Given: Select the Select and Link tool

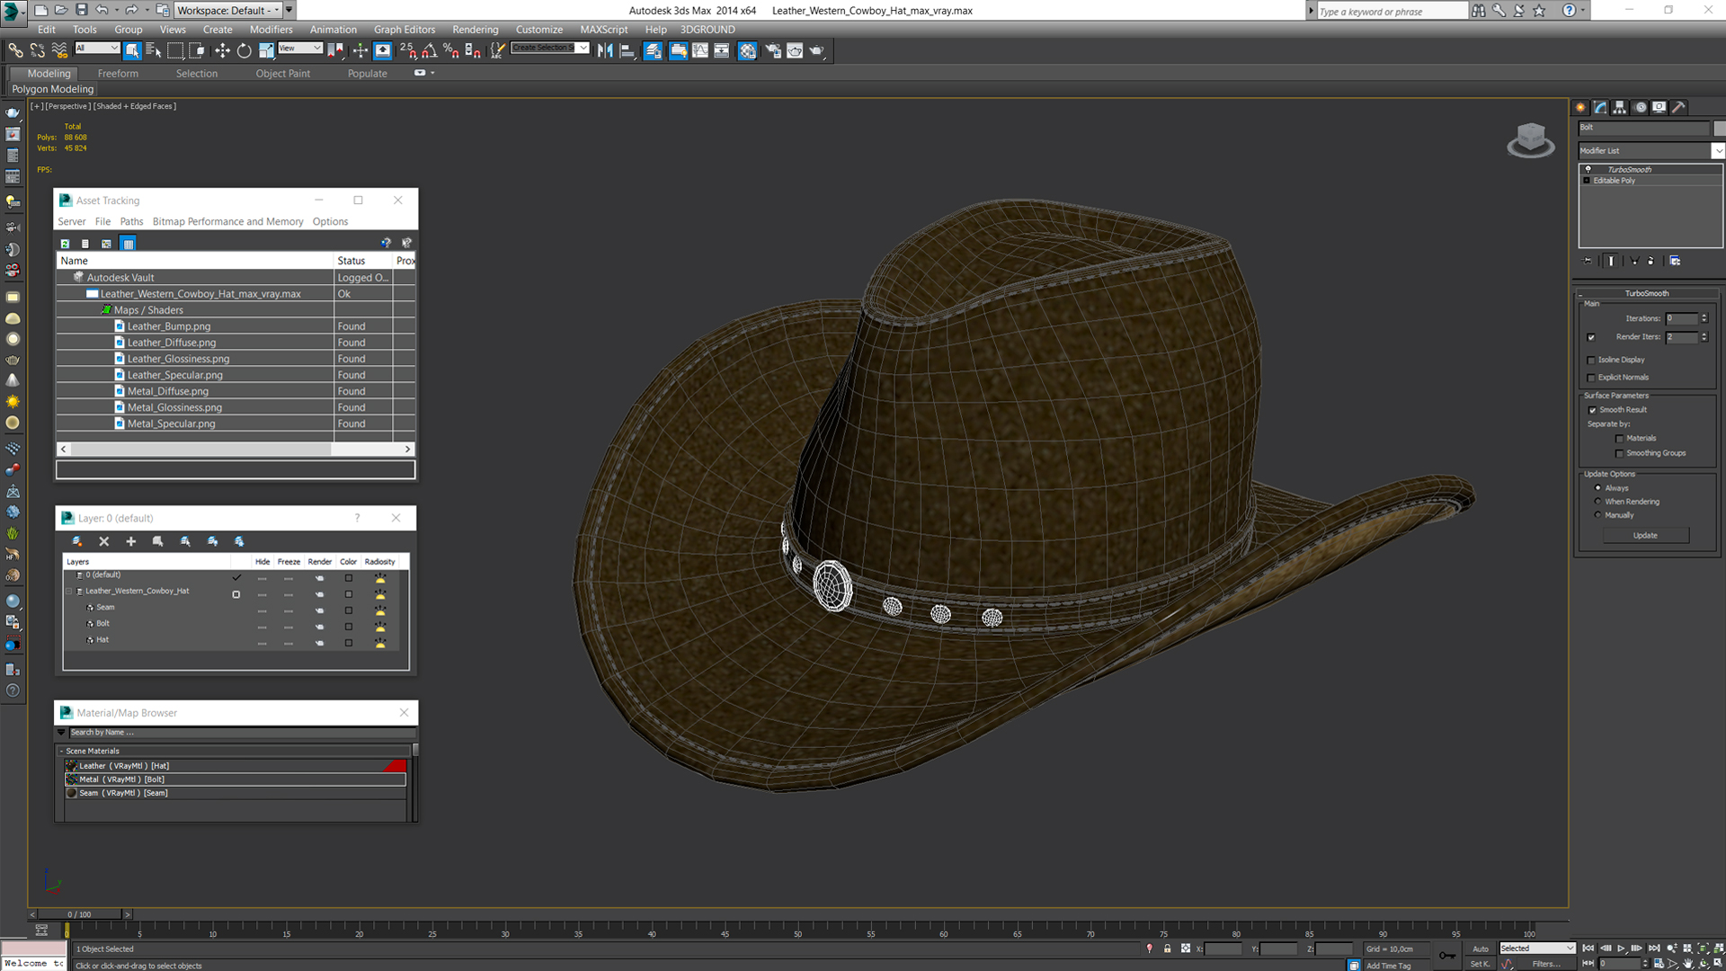Looking at the screenshot, I should coord(15,50).
